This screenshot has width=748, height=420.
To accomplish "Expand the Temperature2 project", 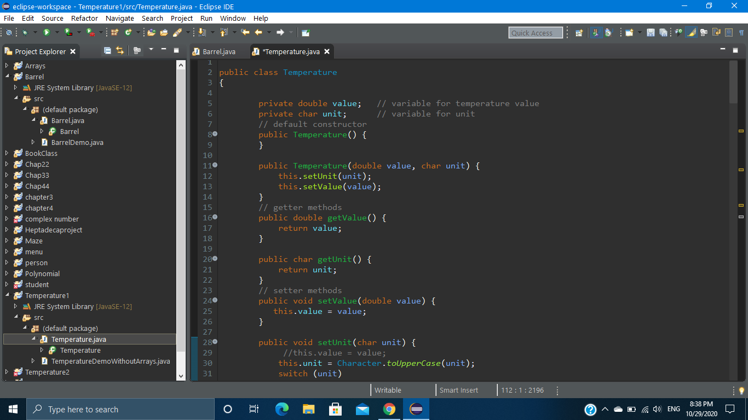I will click(x=7, y=372).
